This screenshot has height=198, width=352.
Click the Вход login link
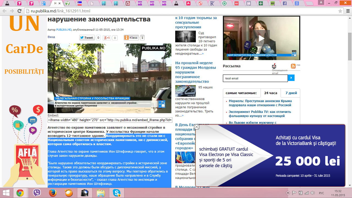tap(51, 37)
